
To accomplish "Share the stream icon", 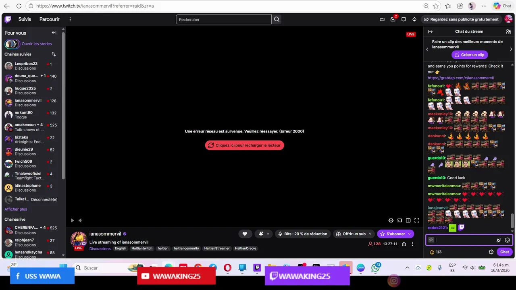I will pyautogui.click(x=404, y=244).
